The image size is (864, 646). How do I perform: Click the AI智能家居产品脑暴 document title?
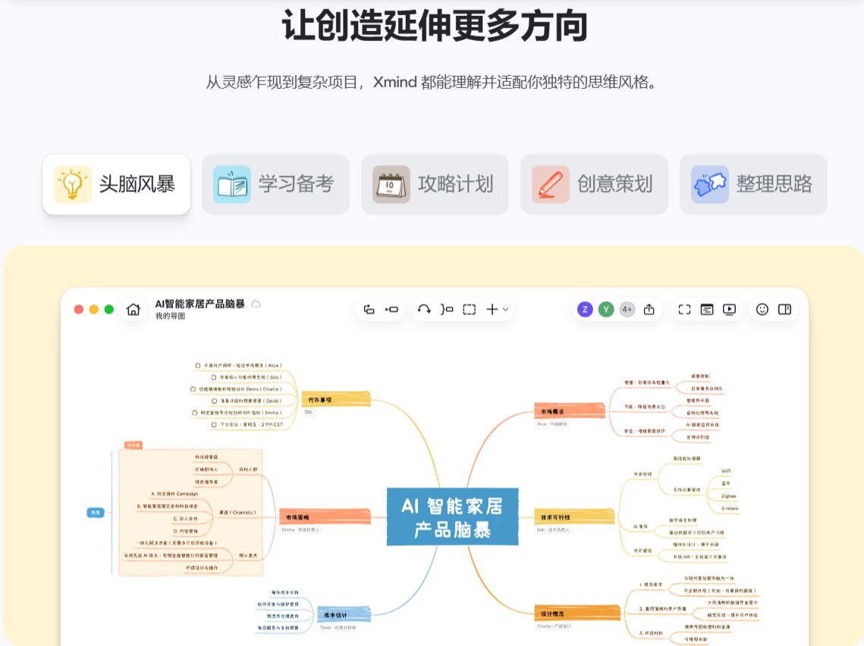(200, 304)
